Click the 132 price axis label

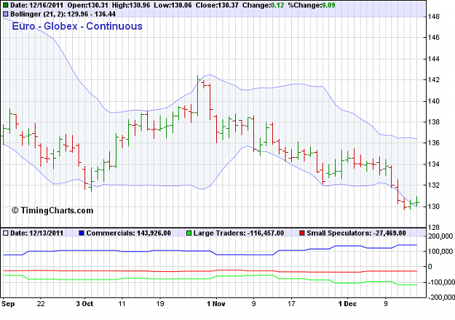[434, 185]
